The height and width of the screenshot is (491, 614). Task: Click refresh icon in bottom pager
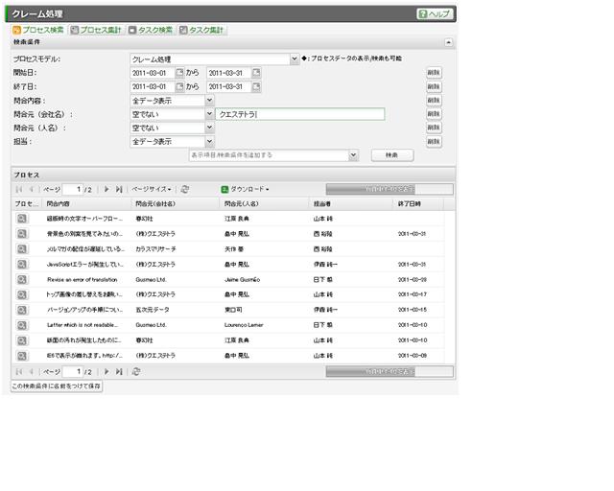pyautogui.click(x=136, y=370)
